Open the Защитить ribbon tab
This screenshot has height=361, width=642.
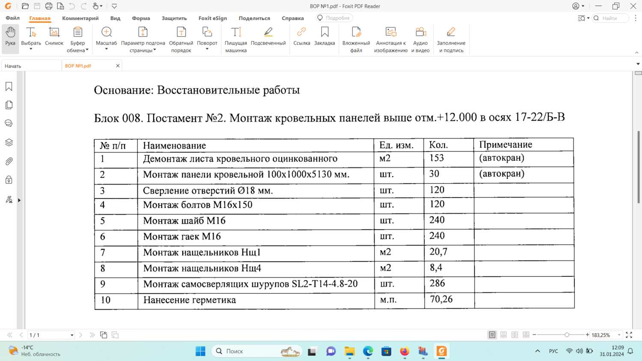174,18
